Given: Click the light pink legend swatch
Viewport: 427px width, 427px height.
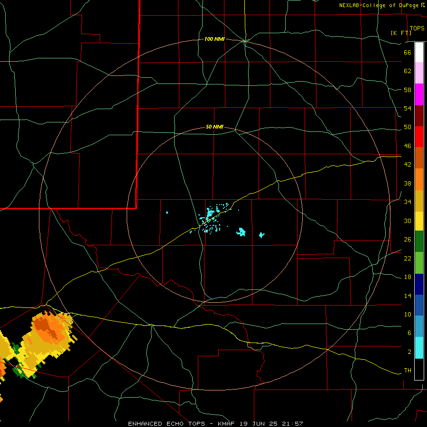Looking at the screenshot, I should (x=419, y=73).
